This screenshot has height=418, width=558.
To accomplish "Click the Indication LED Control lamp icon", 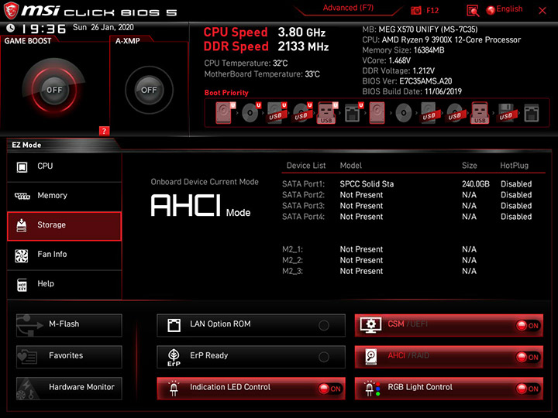I will click(x=174, y=389).
